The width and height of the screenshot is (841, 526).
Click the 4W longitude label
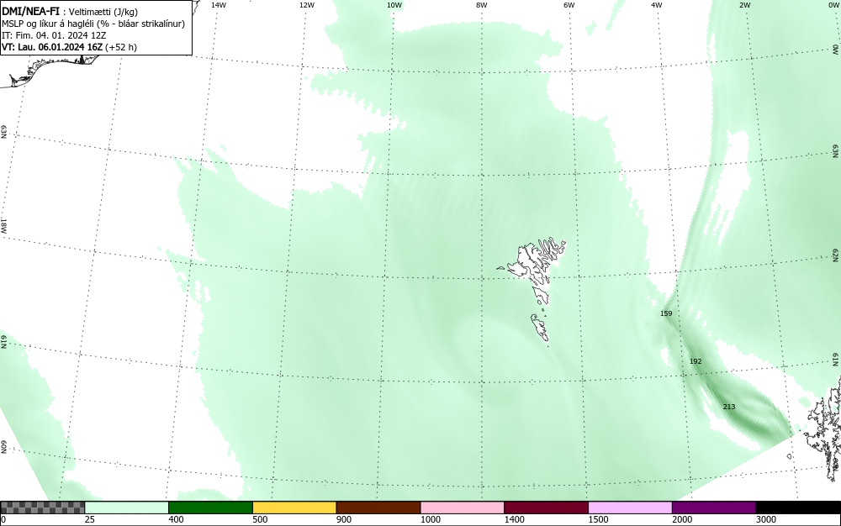coord(657,5)
